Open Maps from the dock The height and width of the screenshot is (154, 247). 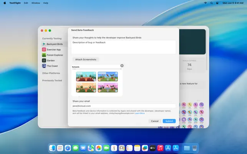91,148
